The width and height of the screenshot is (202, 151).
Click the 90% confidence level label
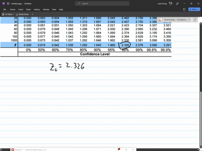97,50
